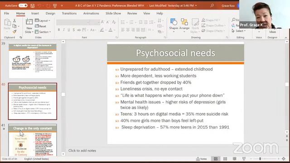
Task: Expand the Shape Fill dropdown
Action: pos(211,20)
